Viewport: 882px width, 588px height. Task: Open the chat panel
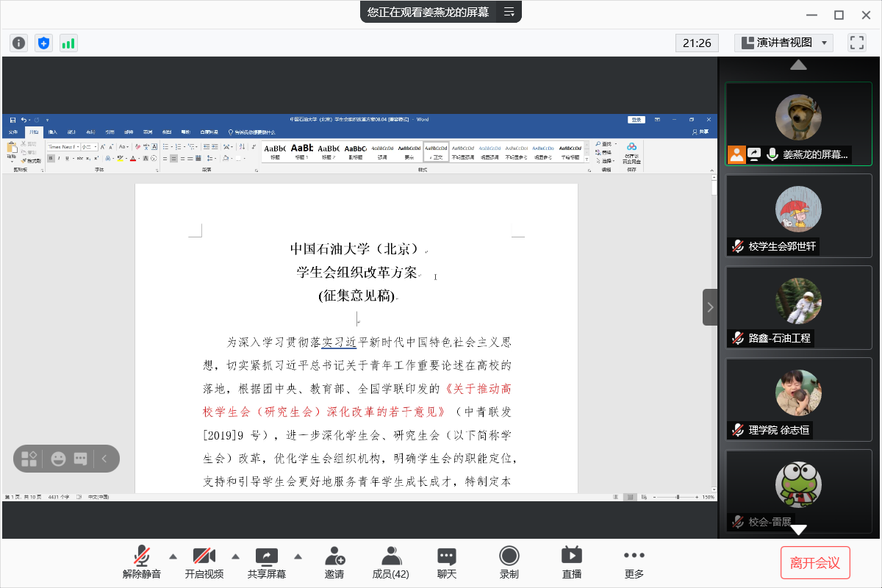[x=447, y=562]
